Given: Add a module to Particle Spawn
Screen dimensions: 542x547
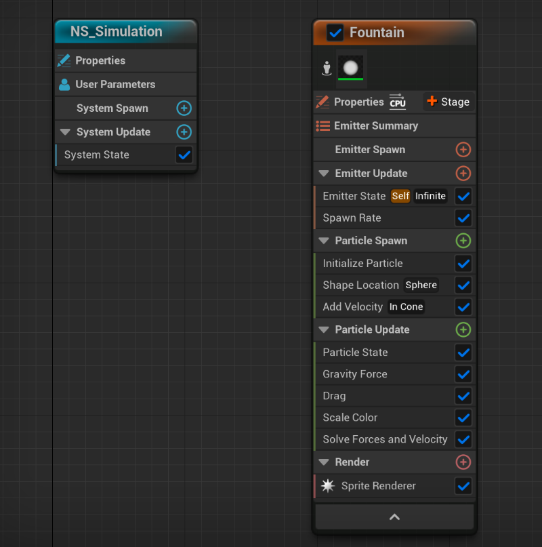Looking at the screenshot, I should (463, 241).
